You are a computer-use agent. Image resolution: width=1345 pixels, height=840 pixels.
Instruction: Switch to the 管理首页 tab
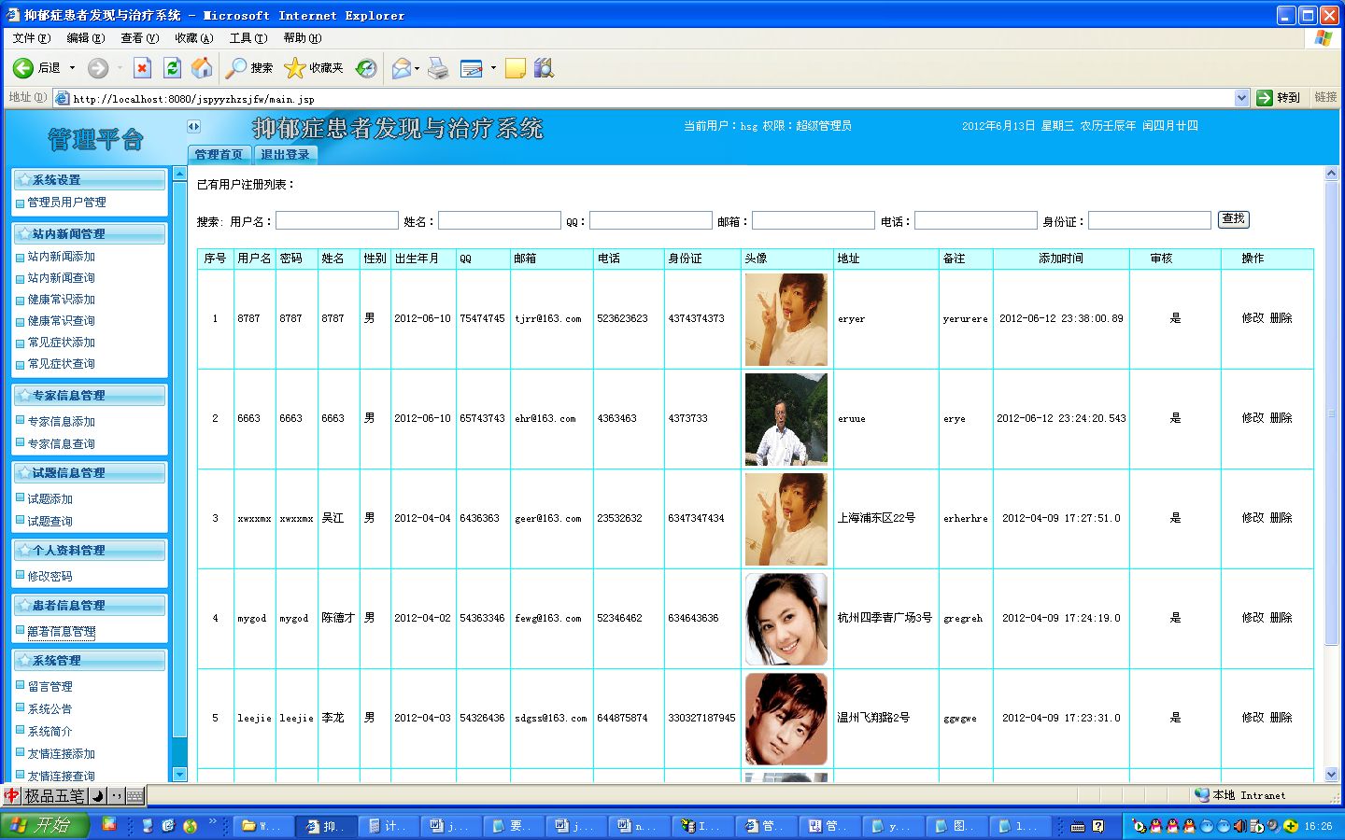point(219,155)
